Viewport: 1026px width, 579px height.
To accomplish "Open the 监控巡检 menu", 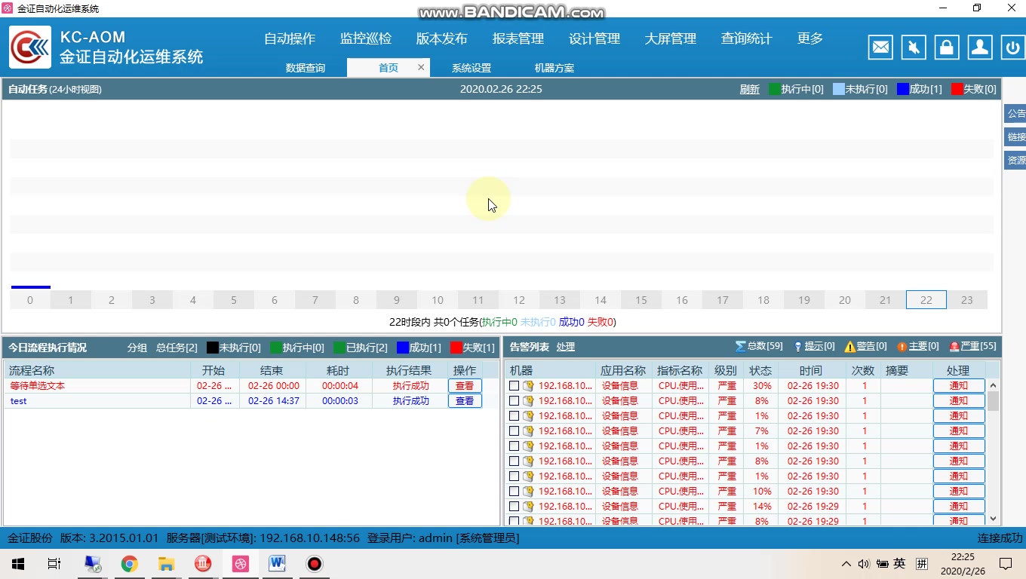I will (x=366, y=38).
